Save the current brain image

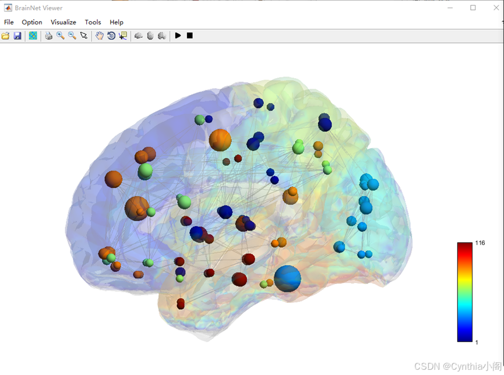(17, 36)
